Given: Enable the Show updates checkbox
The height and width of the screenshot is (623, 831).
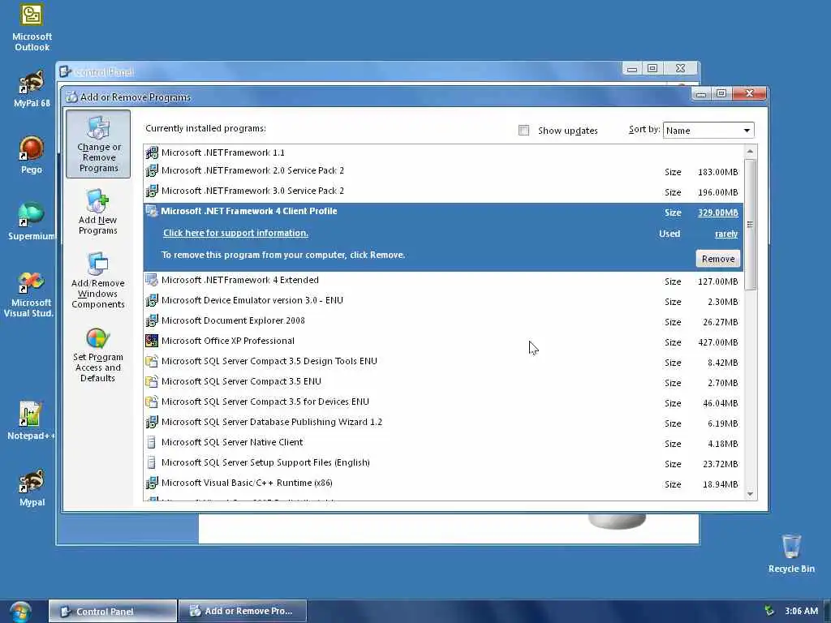Looking at the screenshot, I should [523, 131].
